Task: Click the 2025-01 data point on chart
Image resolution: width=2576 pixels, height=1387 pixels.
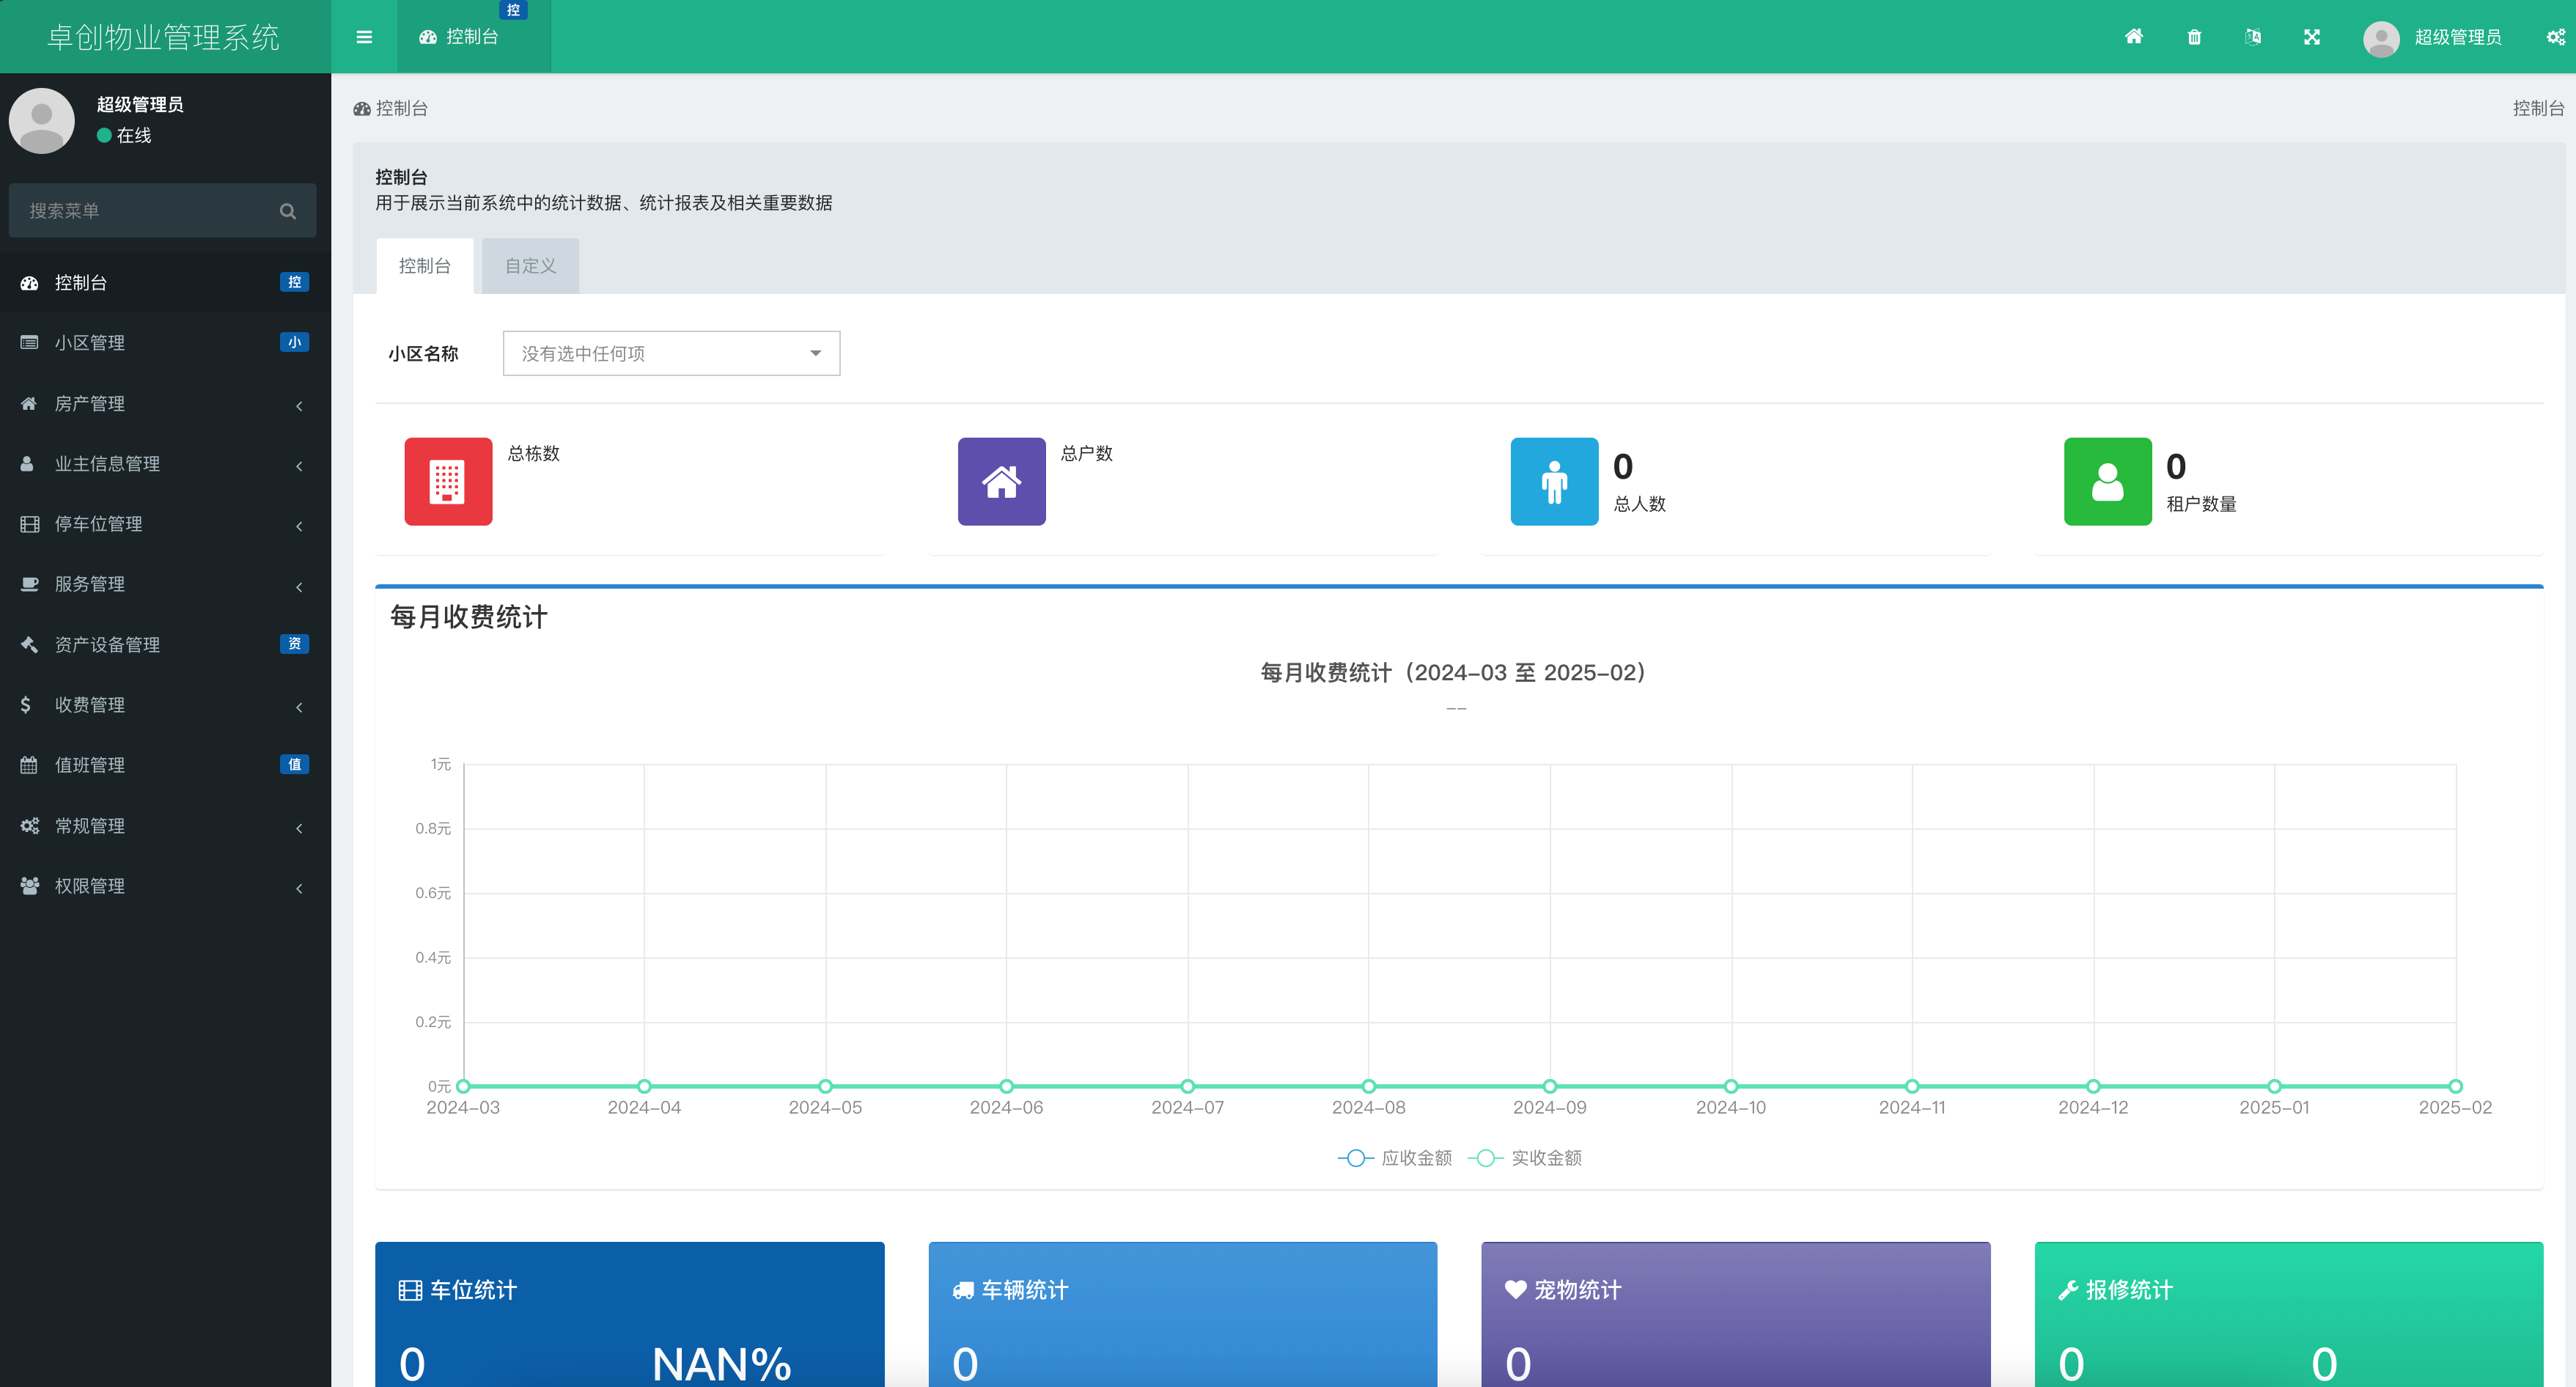Action: [x=2274, y=1086]
